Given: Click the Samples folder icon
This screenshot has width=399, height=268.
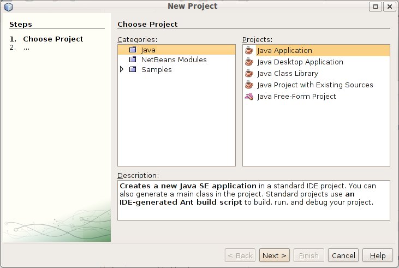Looking at the screenshot, I should pyautogui.click(x=132, y=70).
